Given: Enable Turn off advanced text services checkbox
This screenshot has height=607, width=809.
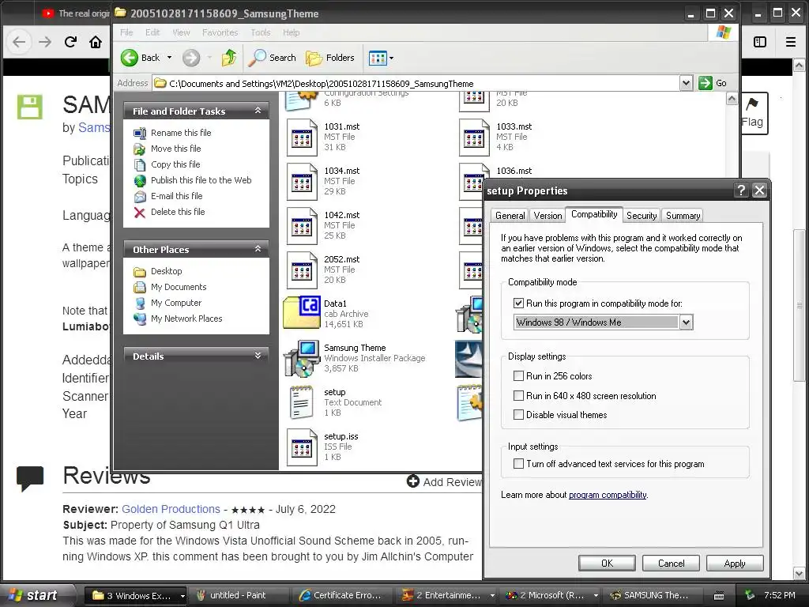Looking at the screenshot, I should 518,463.
